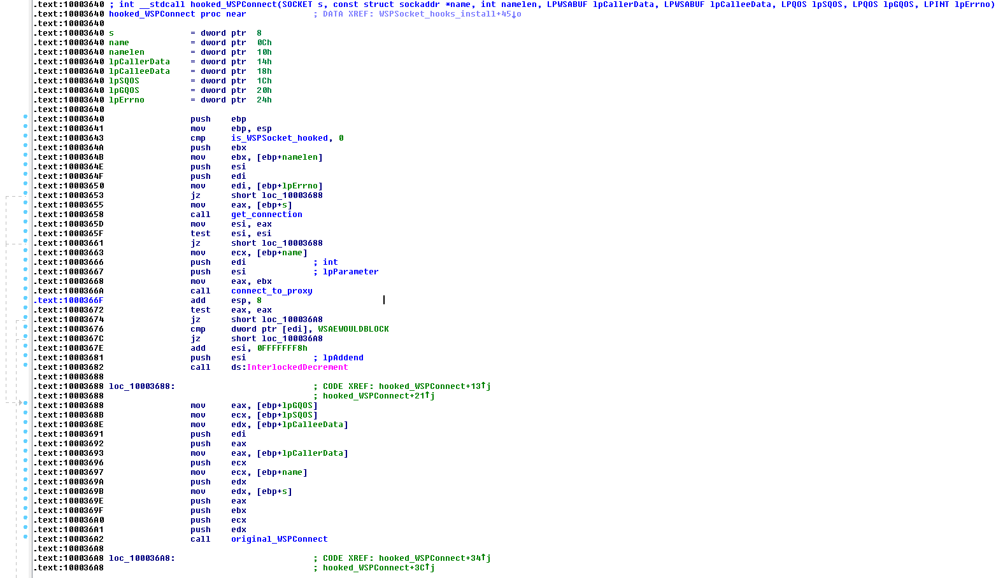Image resolution: width=1003 pixels, height=578 pixels.
Task: Select the [ebp+lpErrno] operand
Action: tap(290, 186)
